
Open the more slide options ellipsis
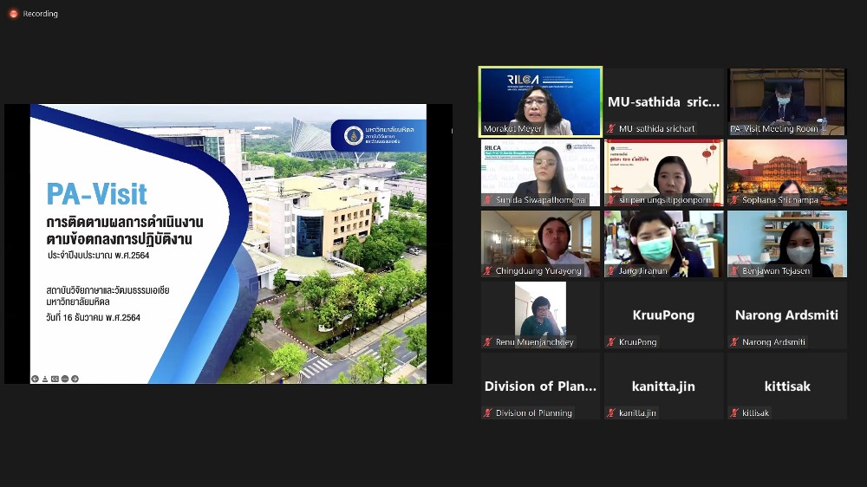[65, 379]
